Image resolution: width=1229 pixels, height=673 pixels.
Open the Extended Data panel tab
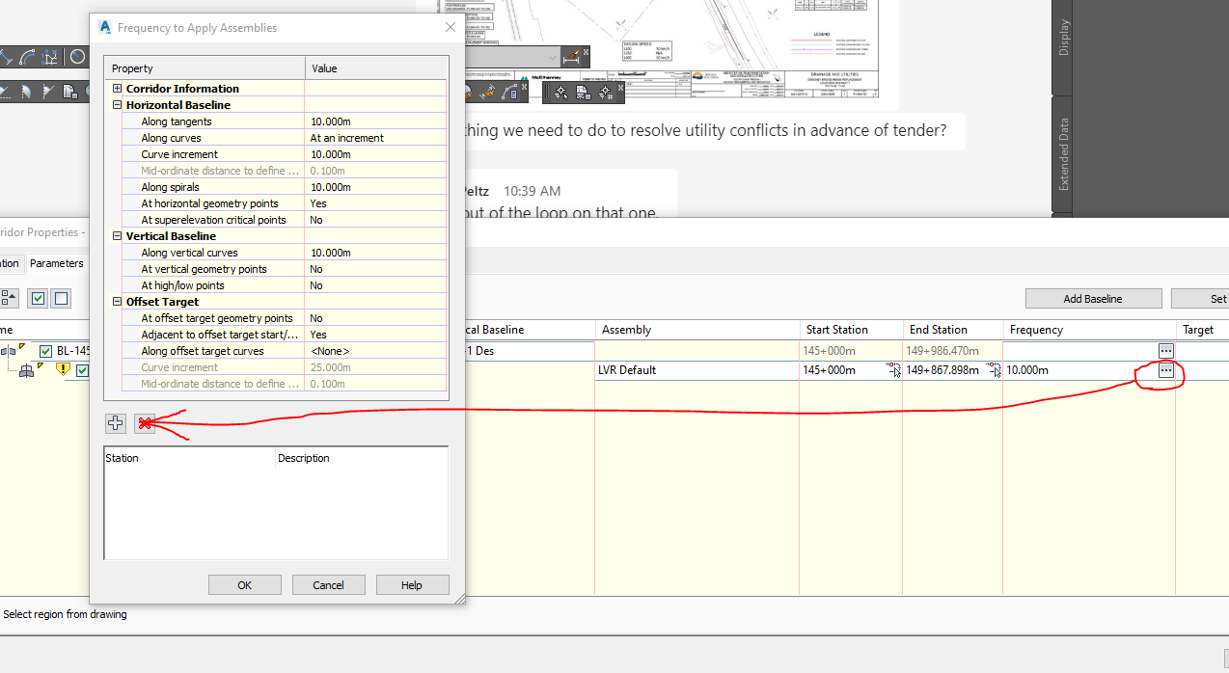[1061, 145]
